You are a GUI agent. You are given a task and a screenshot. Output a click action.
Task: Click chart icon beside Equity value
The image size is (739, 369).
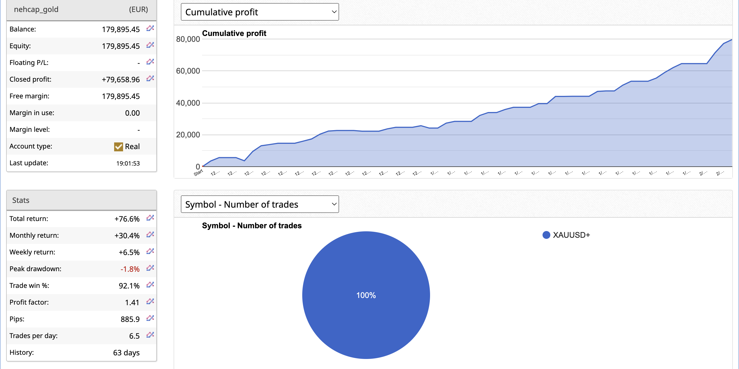(x=150, y=45)
